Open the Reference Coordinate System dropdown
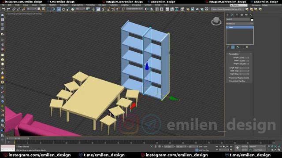 (80, 9)
